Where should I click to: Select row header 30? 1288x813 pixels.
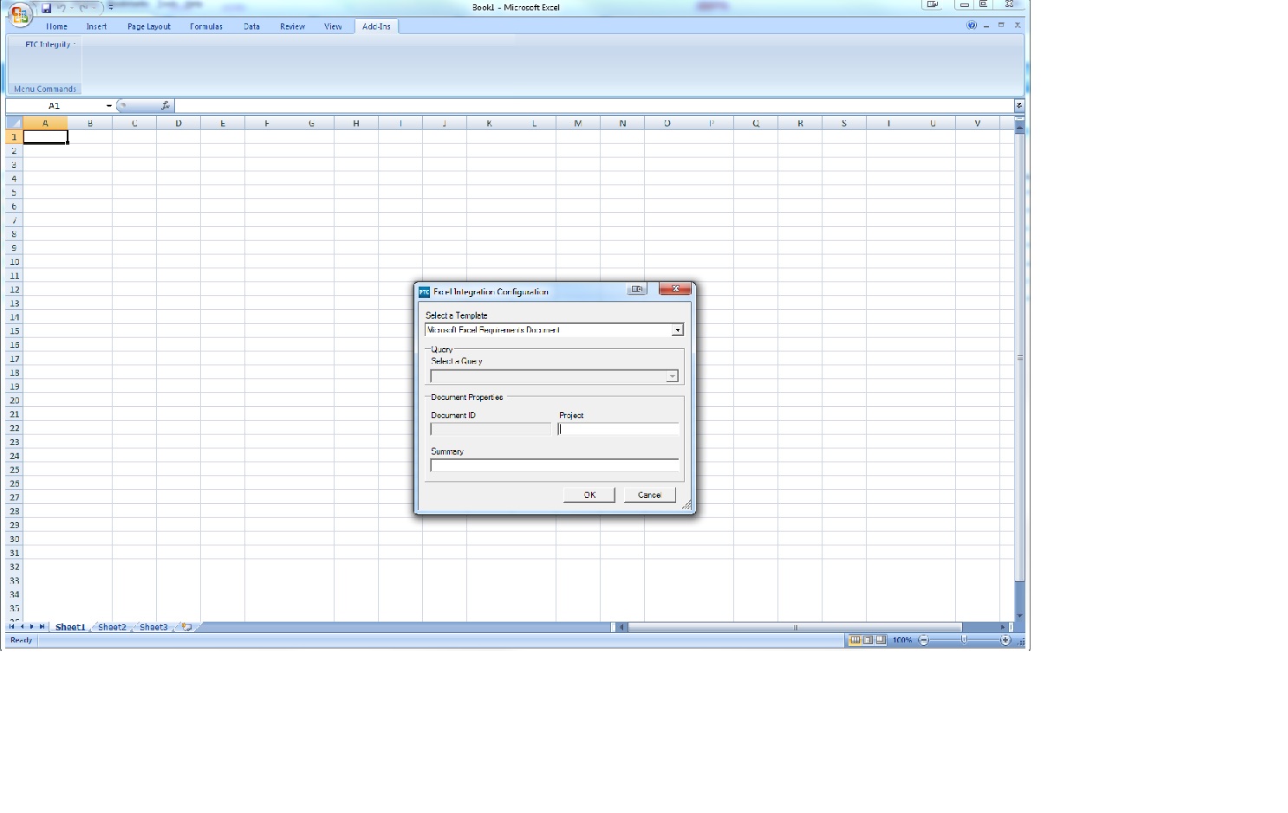pyautogui.click(x=14, y=539)
